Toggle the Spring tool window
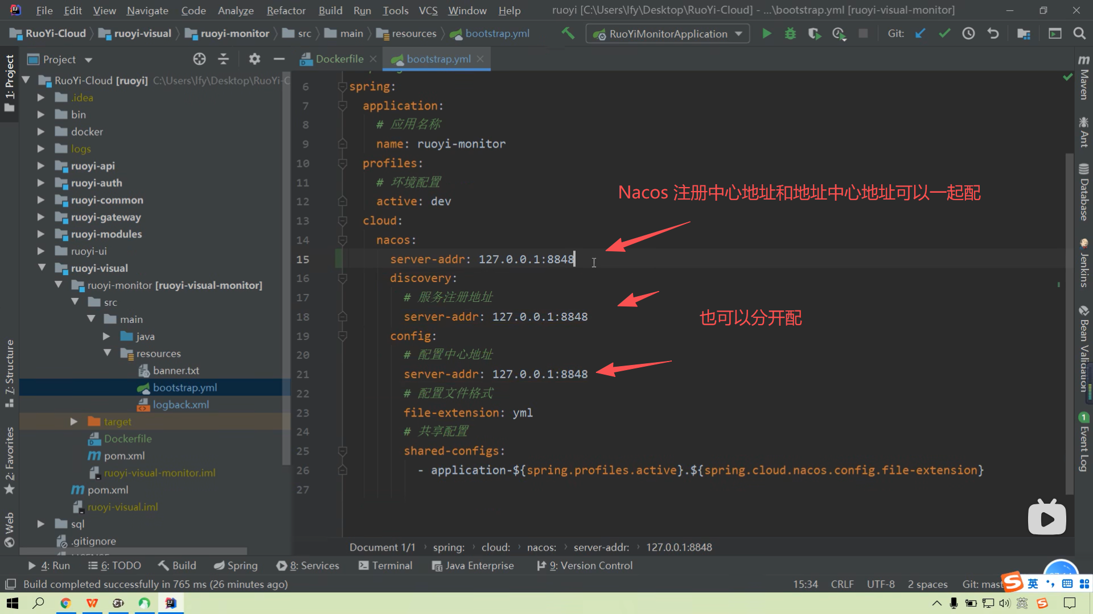This screenshot has height=614, width=1093. 236,566
